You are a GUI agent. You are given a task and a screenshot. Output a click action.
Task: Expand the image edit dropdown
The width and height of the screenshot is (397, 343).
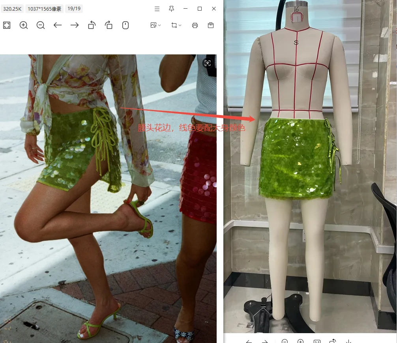(155, 25)
